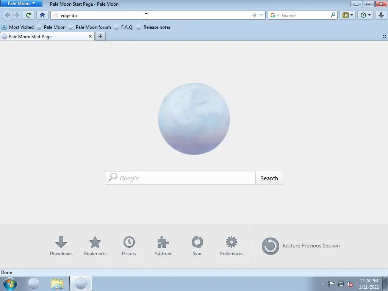Viewport: 388px width, 291px height.
Task: Restore Previous Session
Action: [x=300, y=246]
